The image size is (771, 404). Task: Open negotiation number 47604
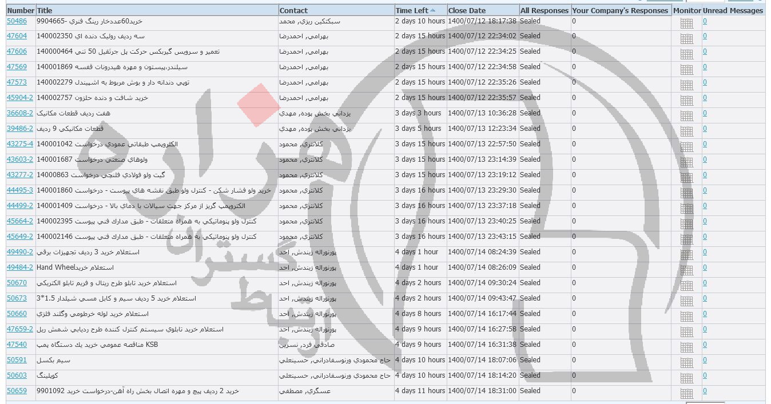point(17,36)
